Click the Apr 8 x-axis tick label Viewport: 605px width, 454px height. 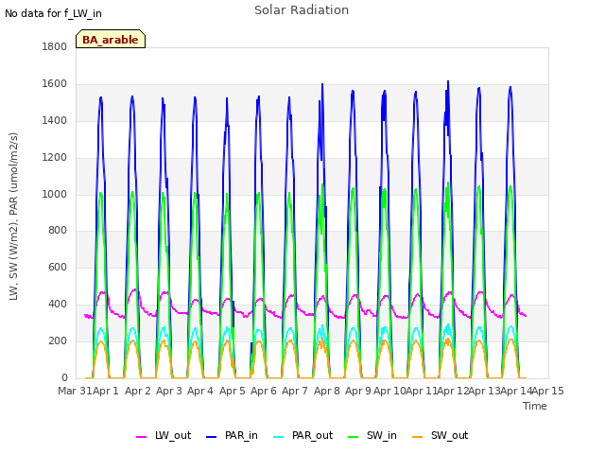[327, 391]
